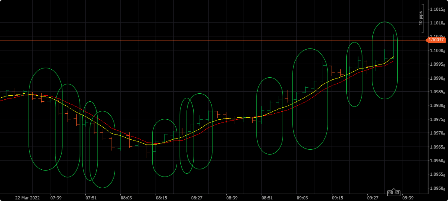Click the 08:39 time axis label

[x=232, y=197]
